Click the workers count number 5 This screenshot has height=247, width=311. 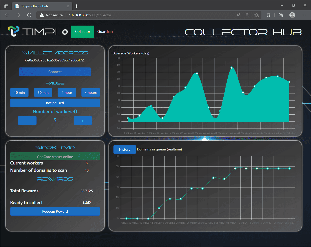pos(55,120)
